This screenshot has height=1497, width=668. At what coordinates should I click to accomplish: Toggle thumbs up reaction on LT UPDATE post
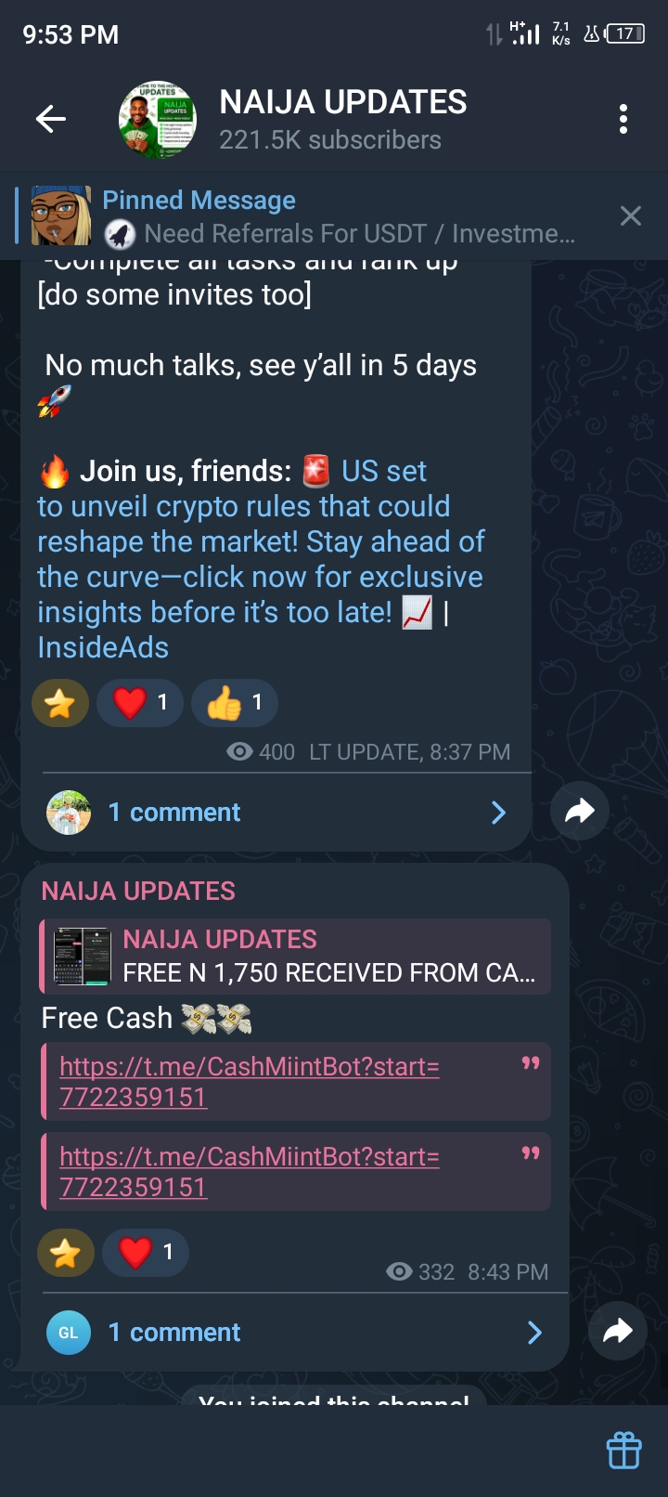coord(235,703)
